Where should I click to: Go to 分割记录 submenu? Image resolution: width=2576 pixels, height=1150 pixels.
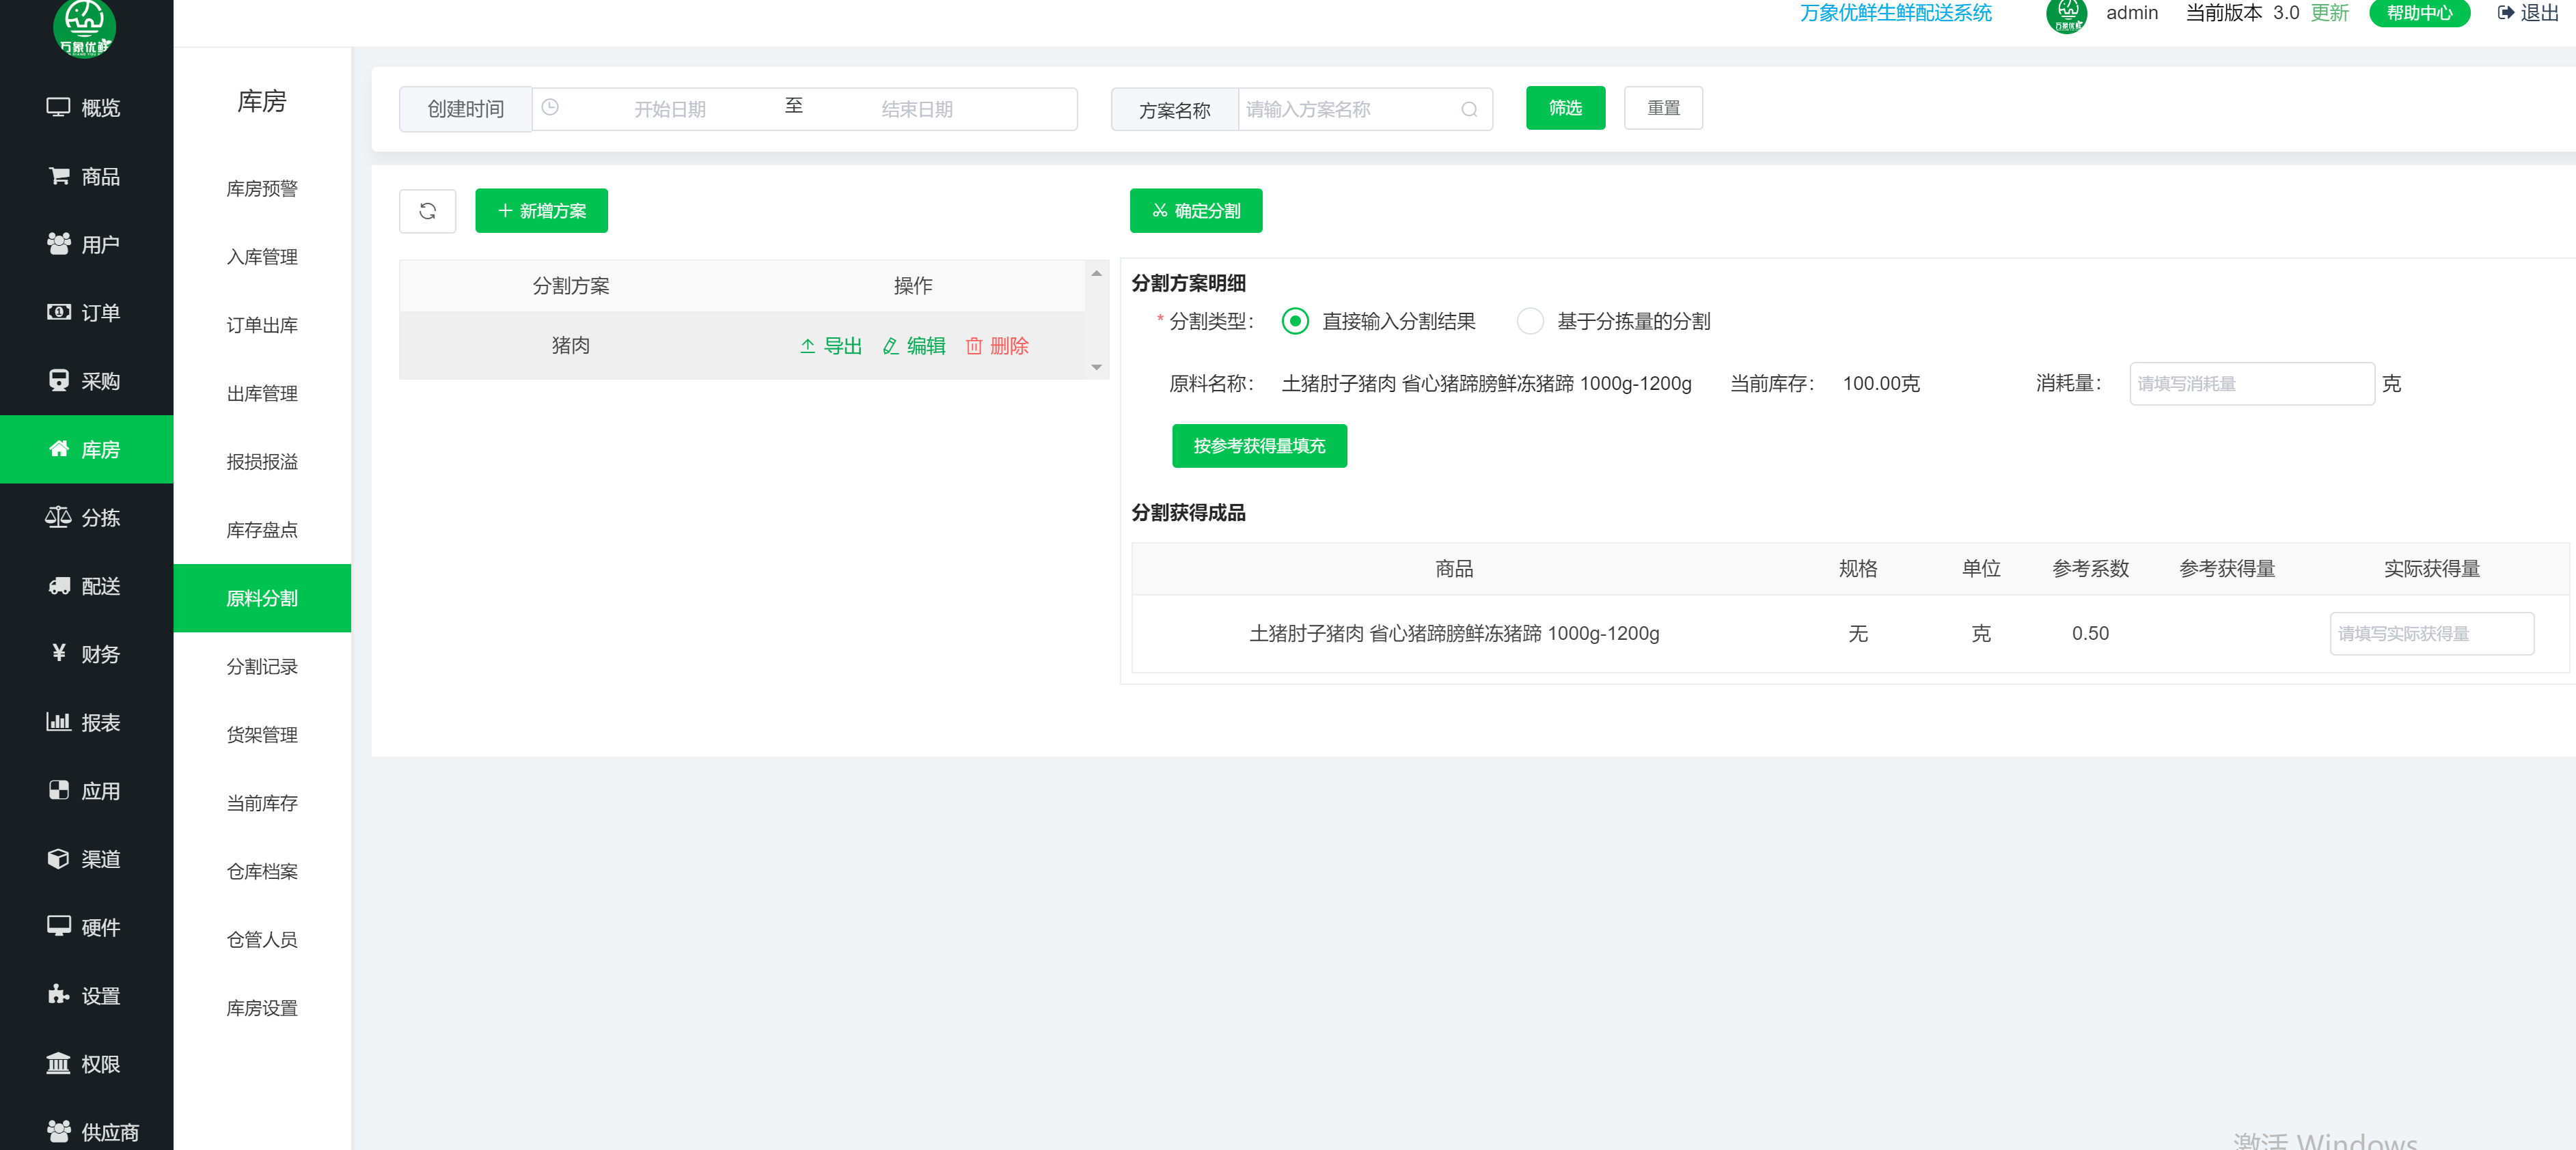[262, 667]
